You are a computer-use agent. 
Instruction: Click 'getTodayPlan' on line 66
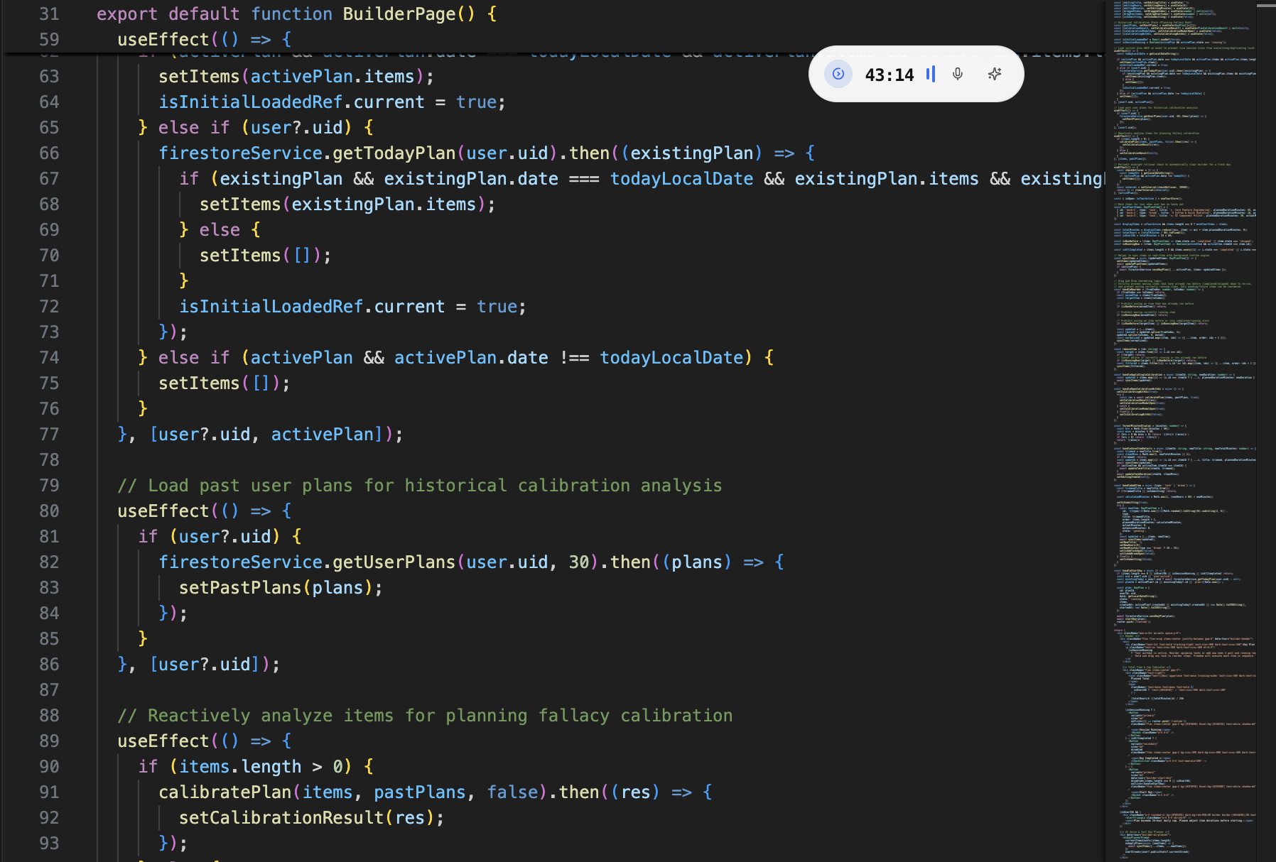point(394,153)
